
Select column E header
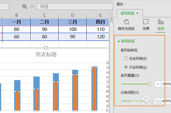tap(98, 15)
